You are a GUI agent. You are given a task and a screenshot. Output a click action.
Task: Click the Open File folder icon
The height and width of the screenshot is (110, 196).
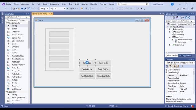[x=19, y=9]
